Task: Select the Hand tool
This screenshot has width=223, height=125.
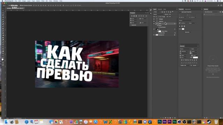Action: [x=3, y=51]
